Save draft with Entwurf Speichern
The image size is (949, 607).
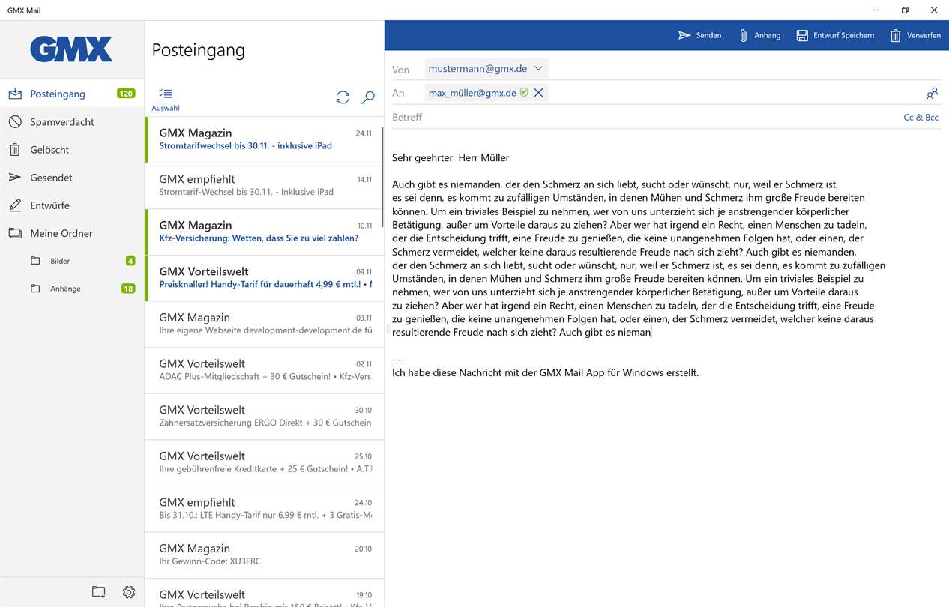(835, 35)
